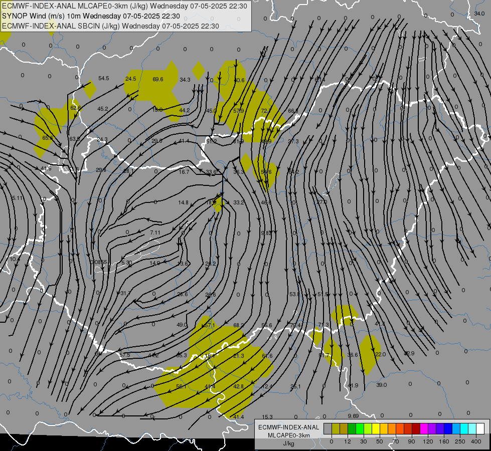Select map value 21.3
Image resolution: width=491 pixels, height=451 pixels.
tap(239, 356)
